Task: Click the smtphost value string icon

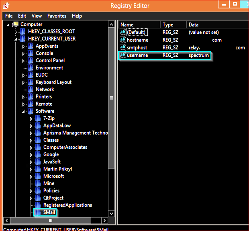Action: (x=123, y=47)
